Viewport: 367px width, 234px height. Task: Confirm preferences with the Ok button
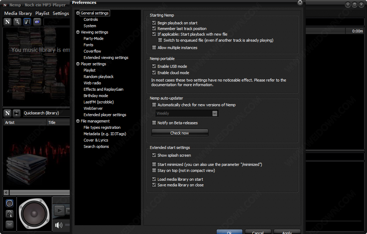229,232
